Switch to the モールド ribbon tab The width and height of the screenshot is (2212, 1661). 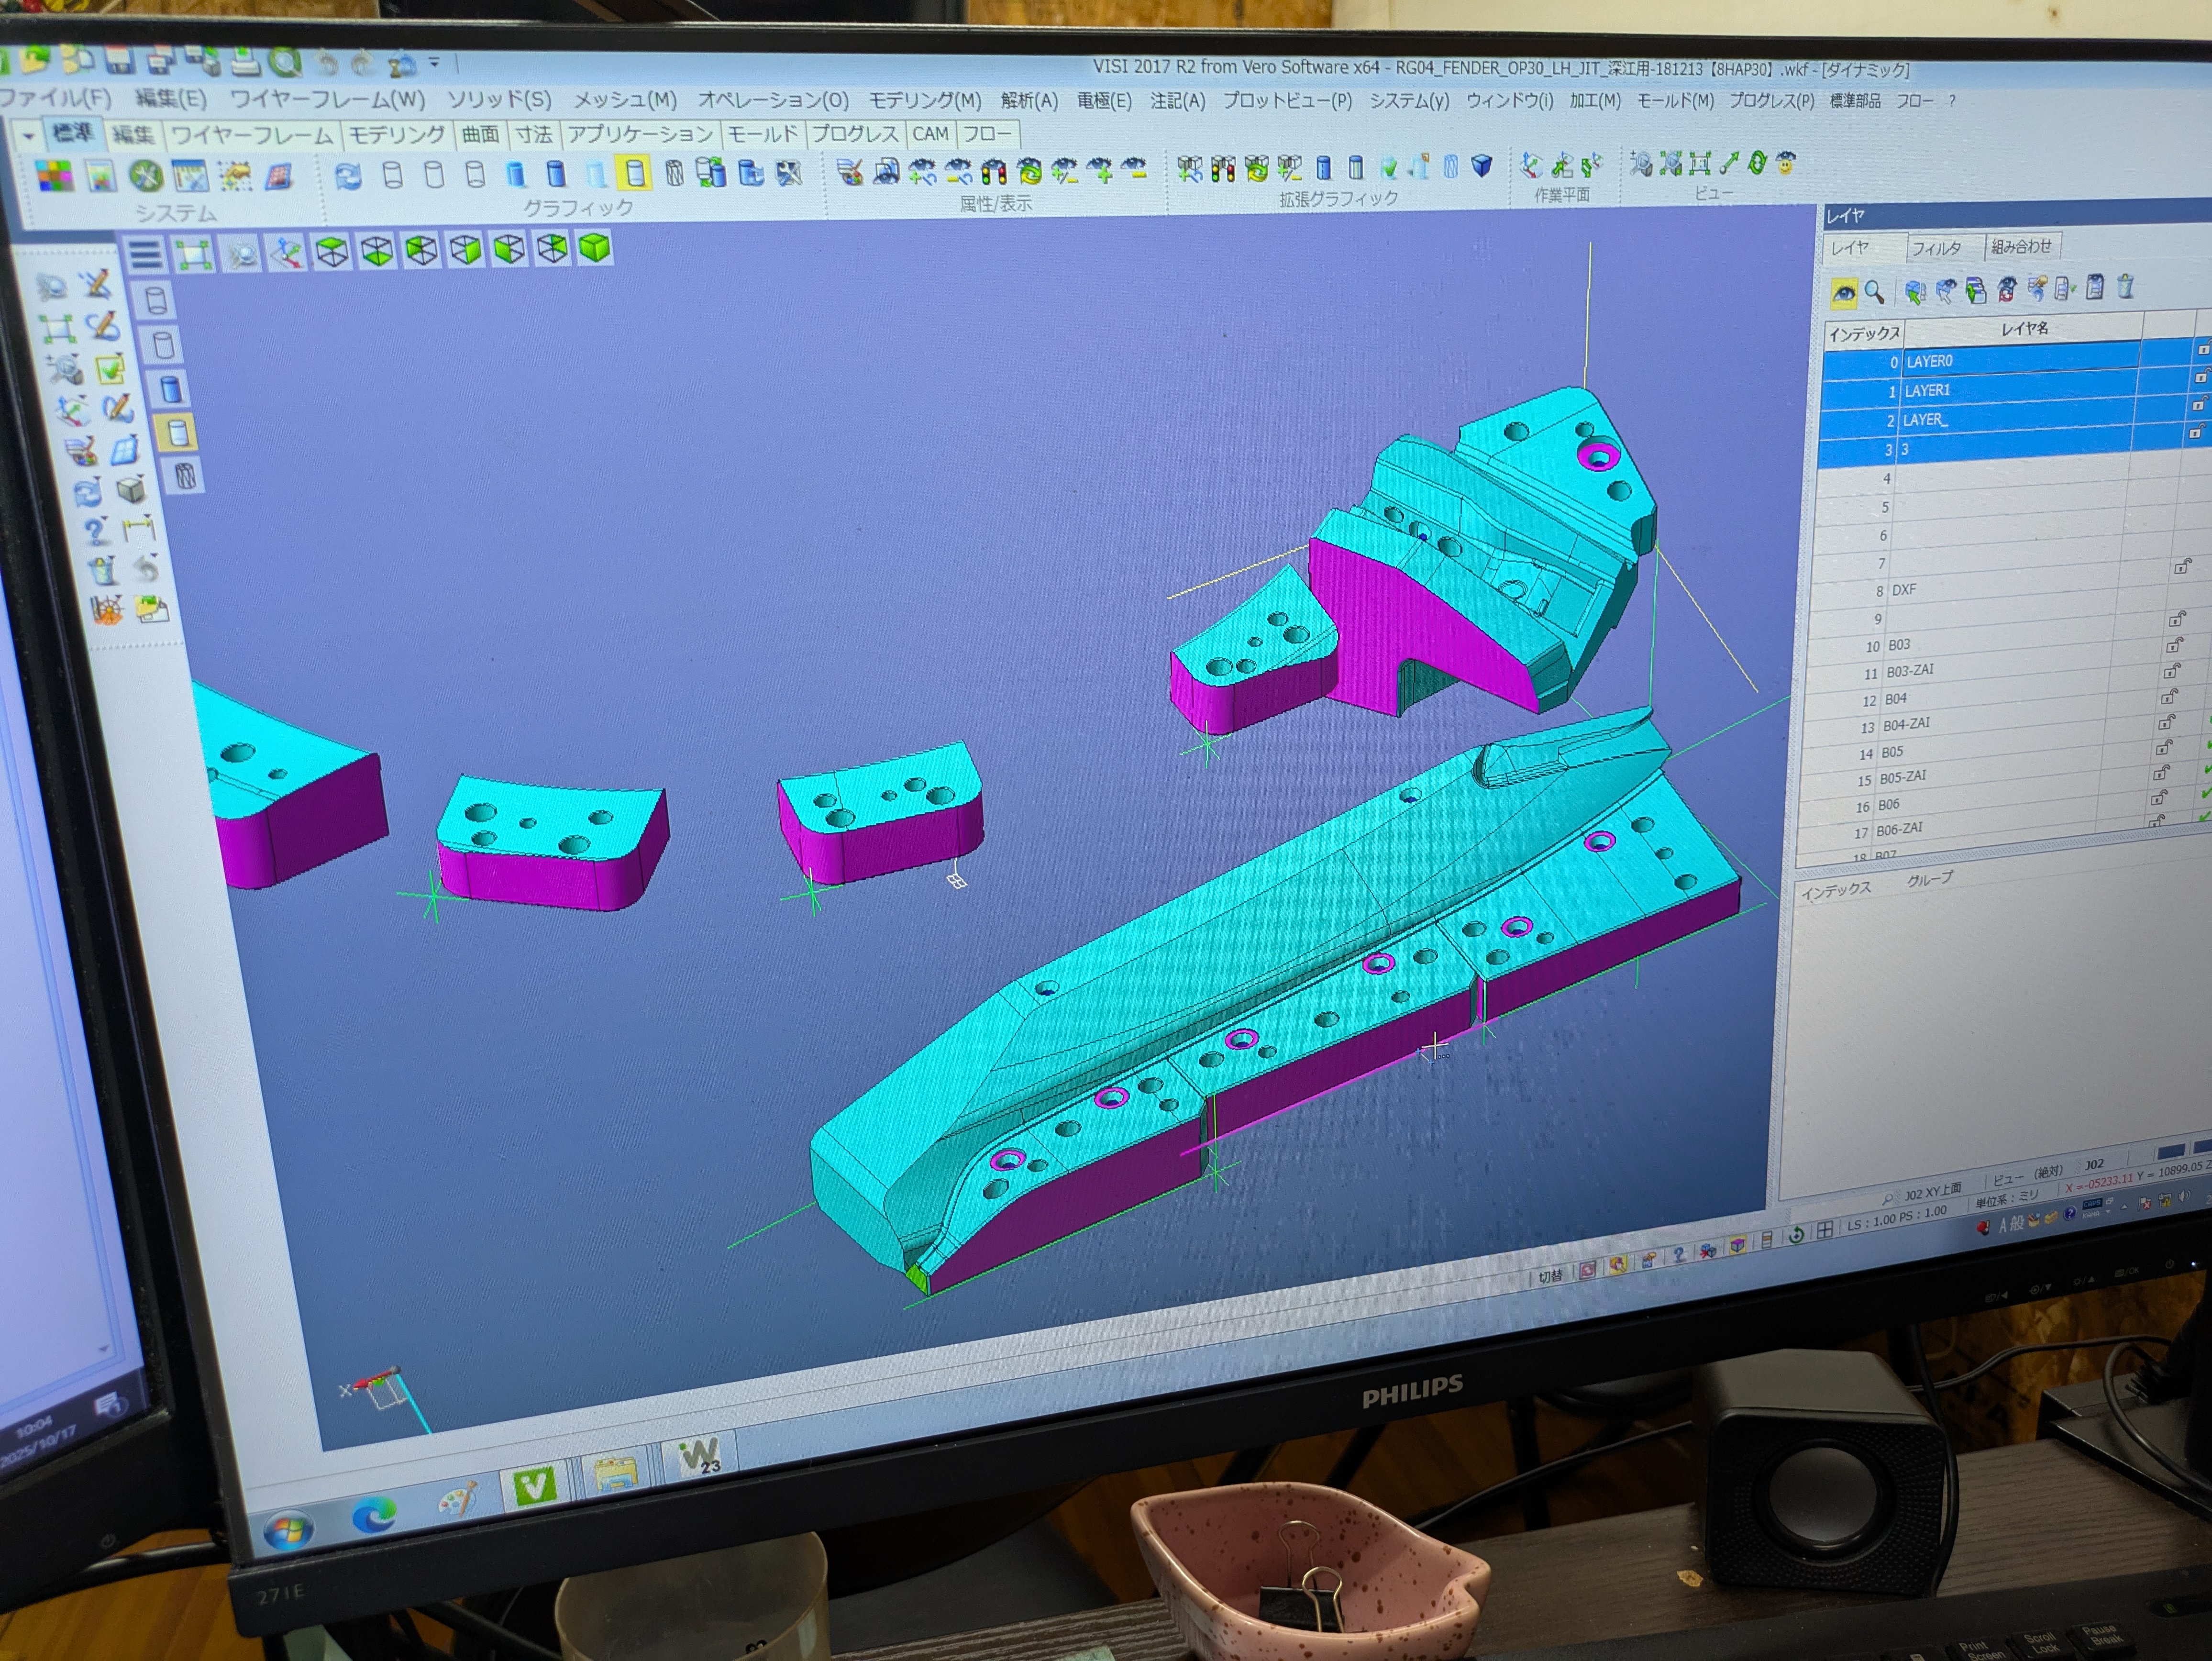[762, 134]
